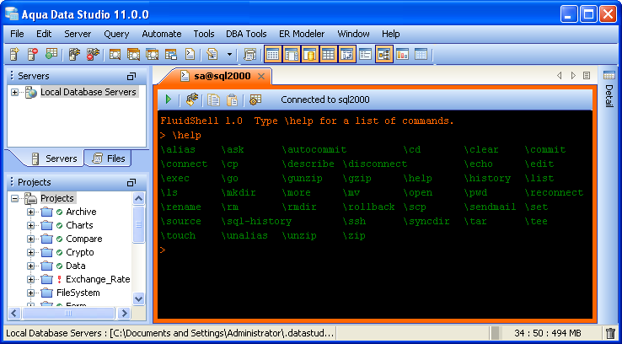Click the Projects vertical scrollbar up arrow
Screen dimensions: 622x344
138,198
